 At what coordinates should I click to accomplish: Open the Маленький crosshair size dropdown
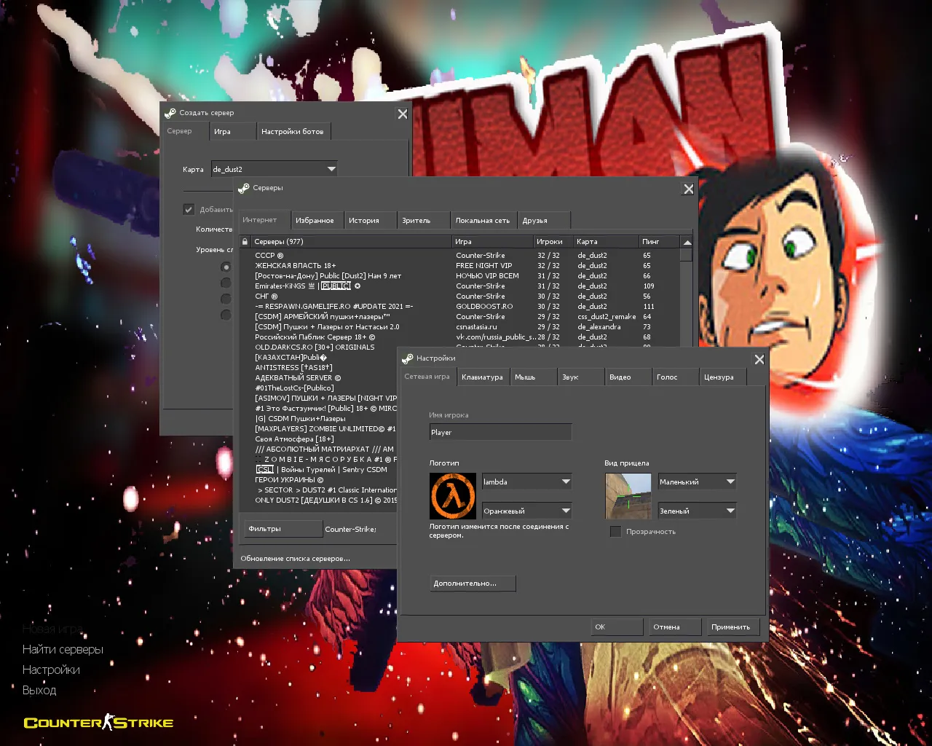tap(730, 482)
